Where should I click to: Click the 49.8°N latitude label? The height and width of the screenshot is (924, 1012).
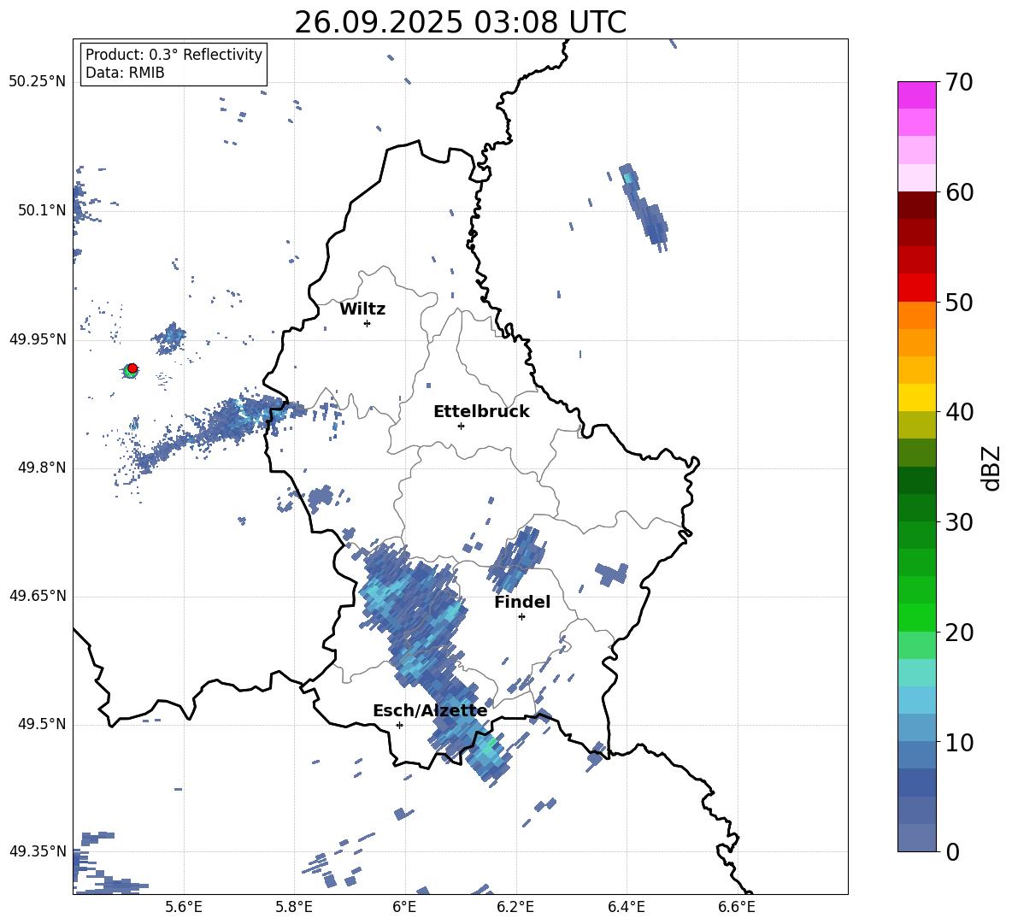click(x=42, y=468)
